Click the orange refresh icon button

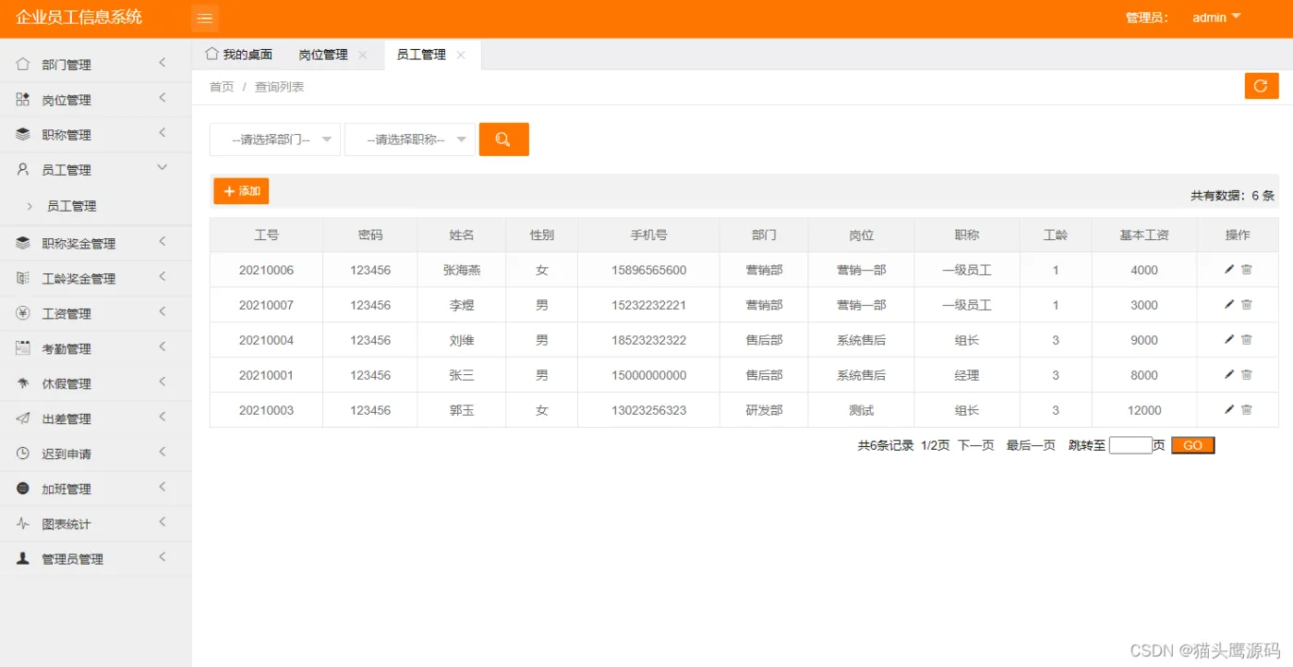[1262, 86]
